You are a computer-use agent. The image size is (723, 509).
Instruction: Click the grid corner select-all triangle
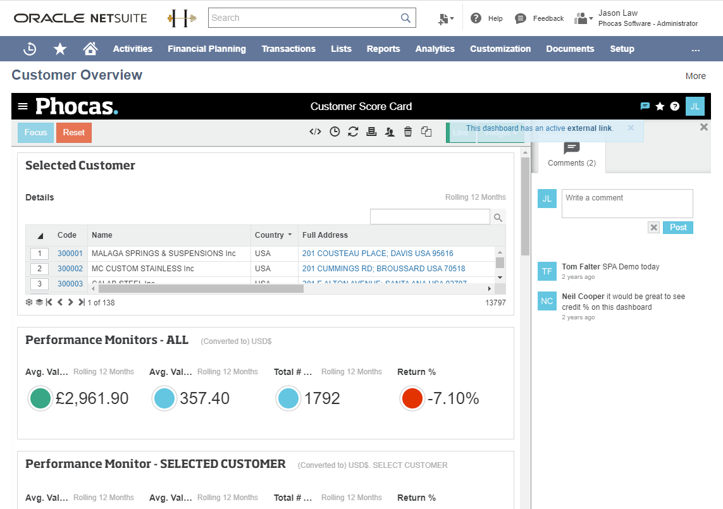click(40, 236)
